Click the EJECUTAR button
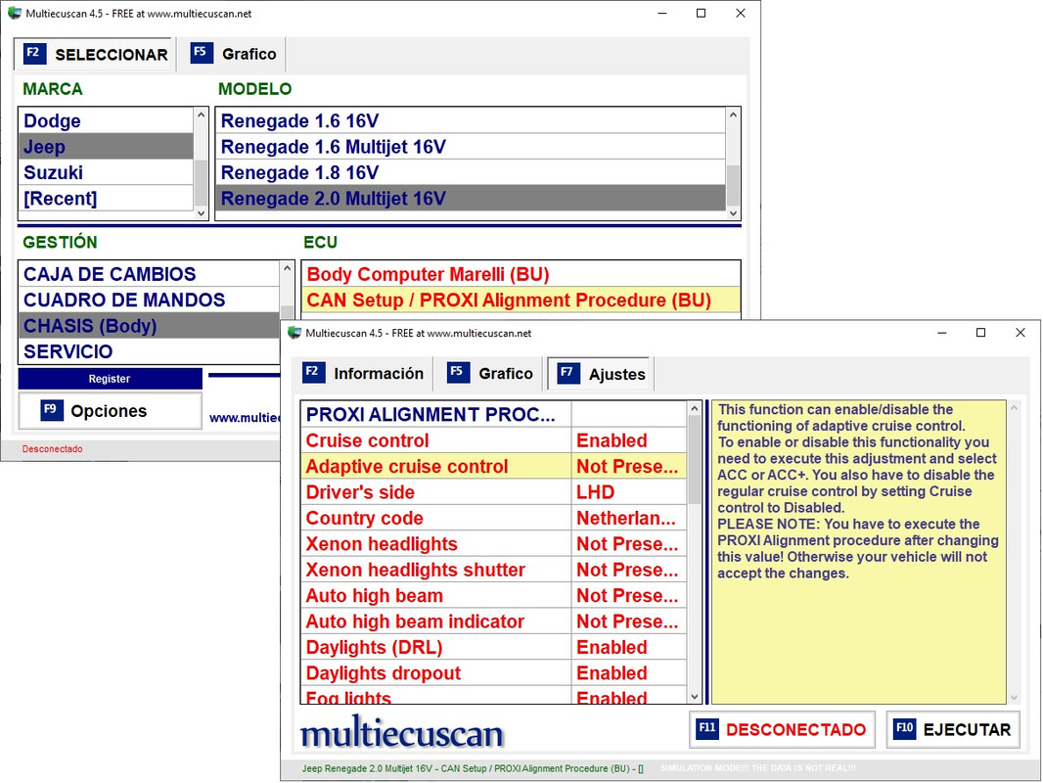This screenshot has width=1043, height=783. 953,730
